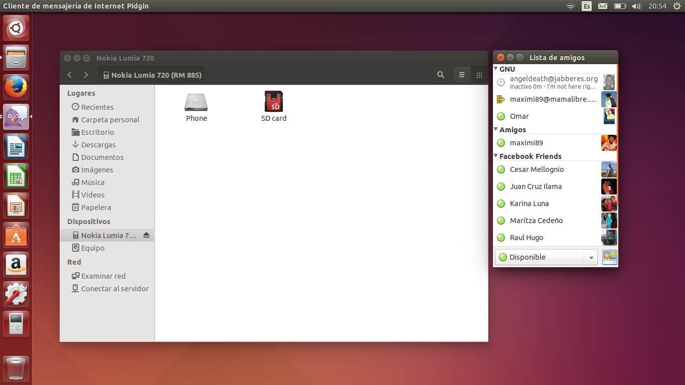The image size is (685, 385).
Task: Open Papelera in sidebar
Action: [x=91, y=207]
